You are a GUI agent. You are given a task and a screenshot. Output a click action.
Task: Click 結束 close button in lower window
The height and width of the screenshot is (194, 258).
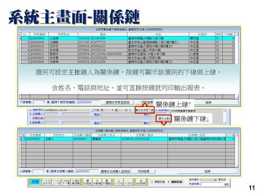pos(207,171)
